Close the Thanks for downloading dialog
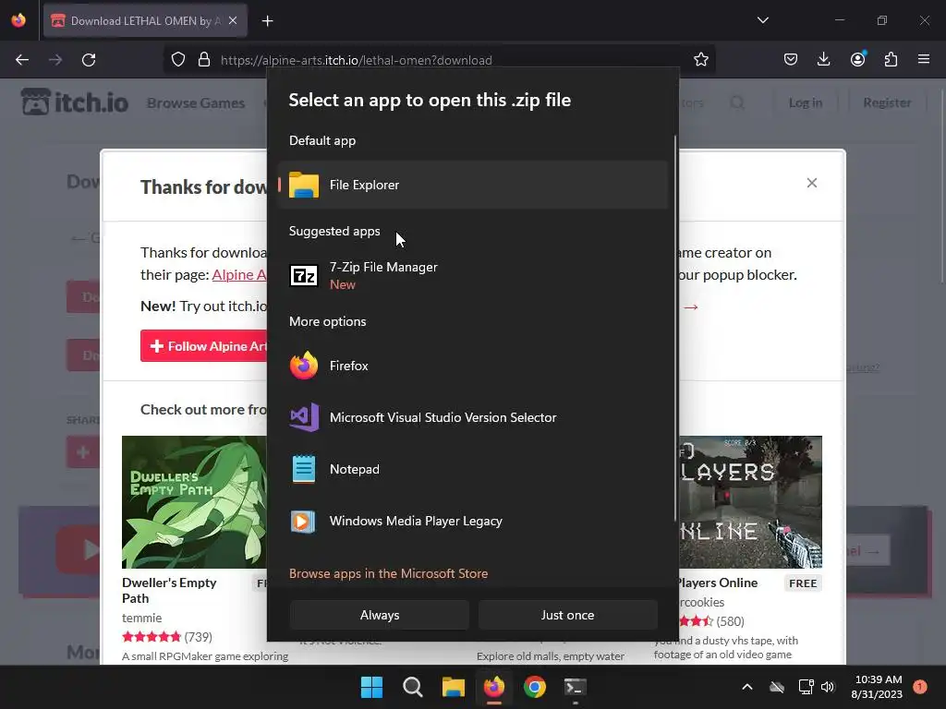The height and width of the screenshot is (709, 946). tap(812, 183)
